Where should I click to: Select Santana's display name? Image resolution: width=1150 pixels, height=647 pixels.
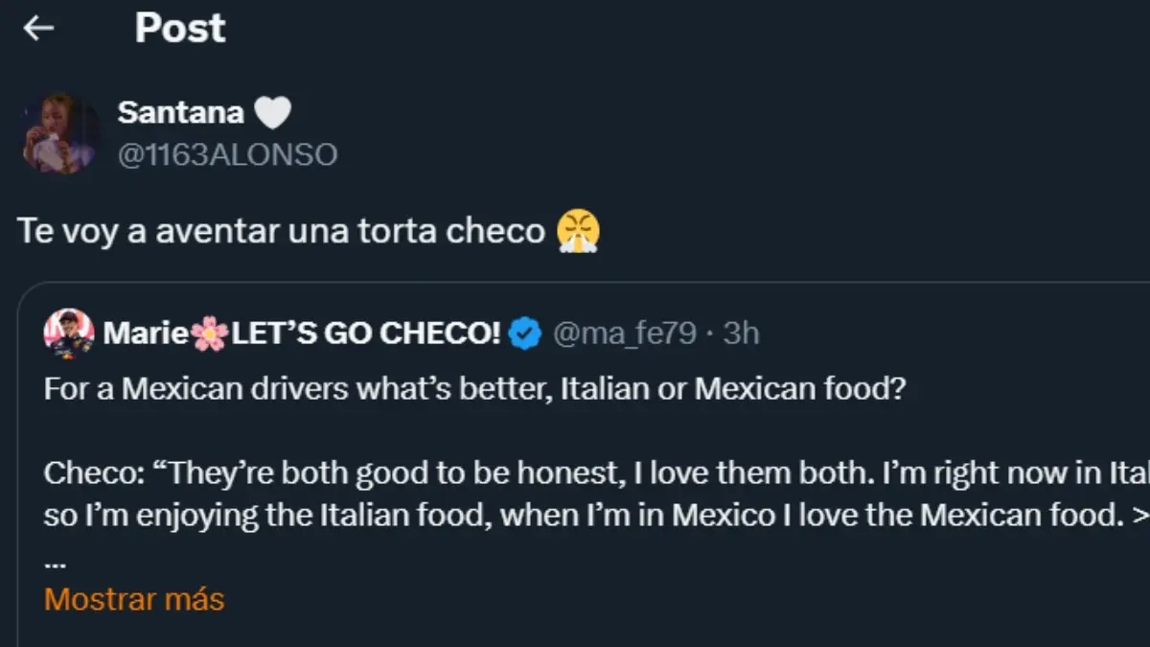tap(182, 111)
